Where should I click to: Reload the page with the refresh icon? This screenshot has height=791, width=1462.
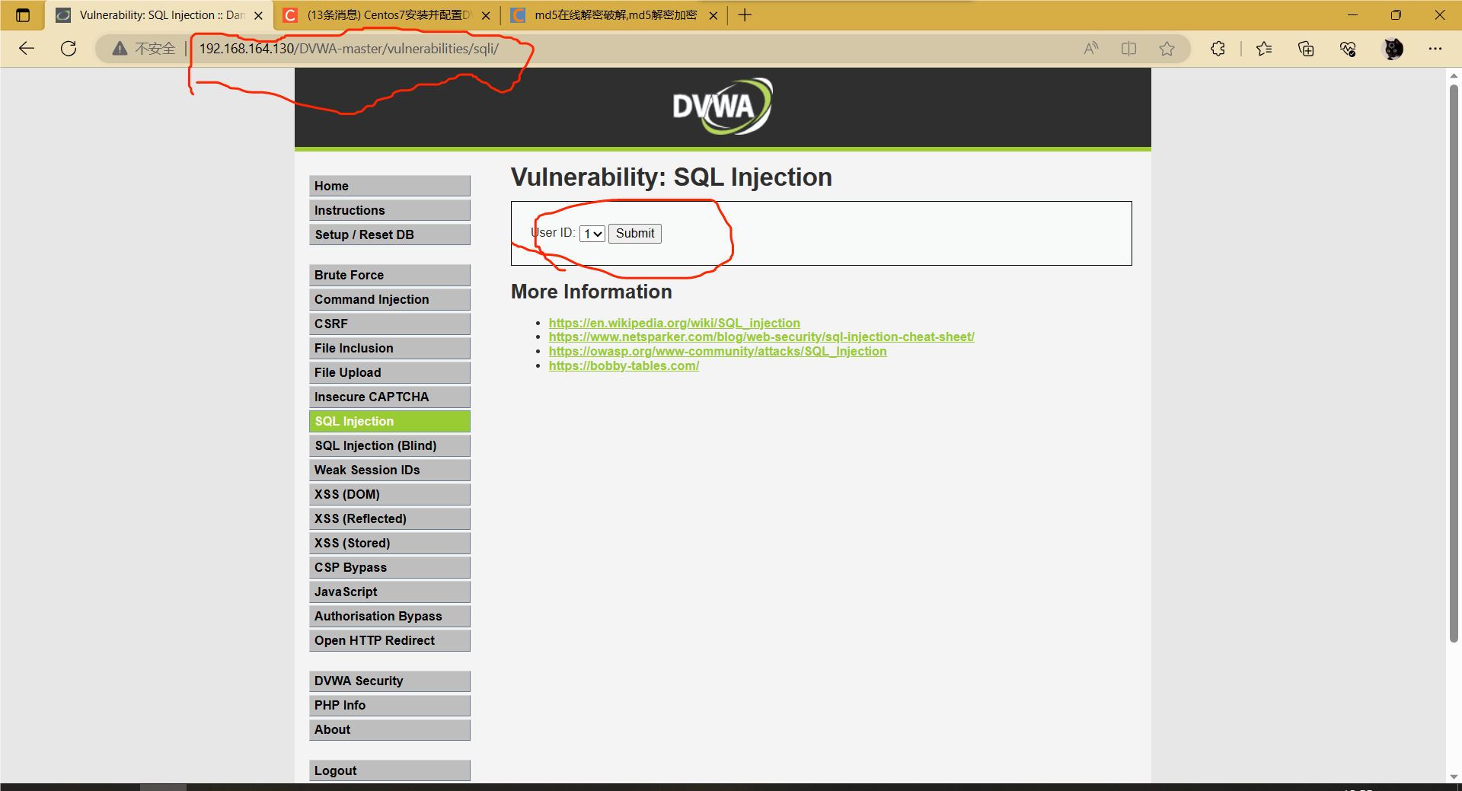point(69,49)
